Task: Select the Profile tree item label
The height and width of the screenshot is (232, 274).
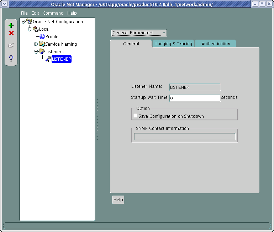Action: click(52, 37)
